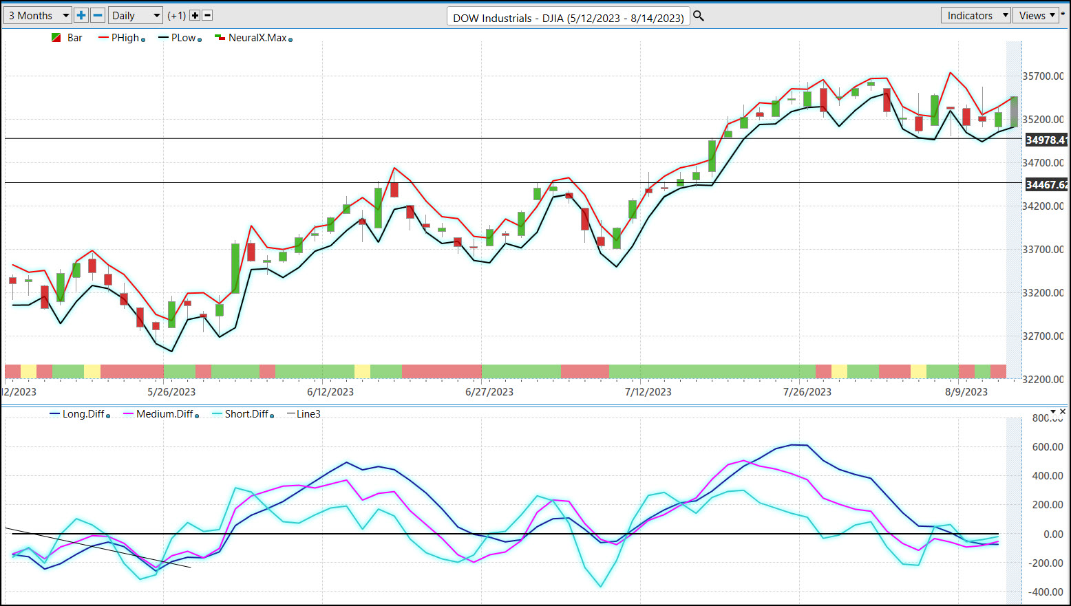Click the -200.00 indicator axis label
Image resolution: width=1071 pixels, height=606 pixels.
1045,563
